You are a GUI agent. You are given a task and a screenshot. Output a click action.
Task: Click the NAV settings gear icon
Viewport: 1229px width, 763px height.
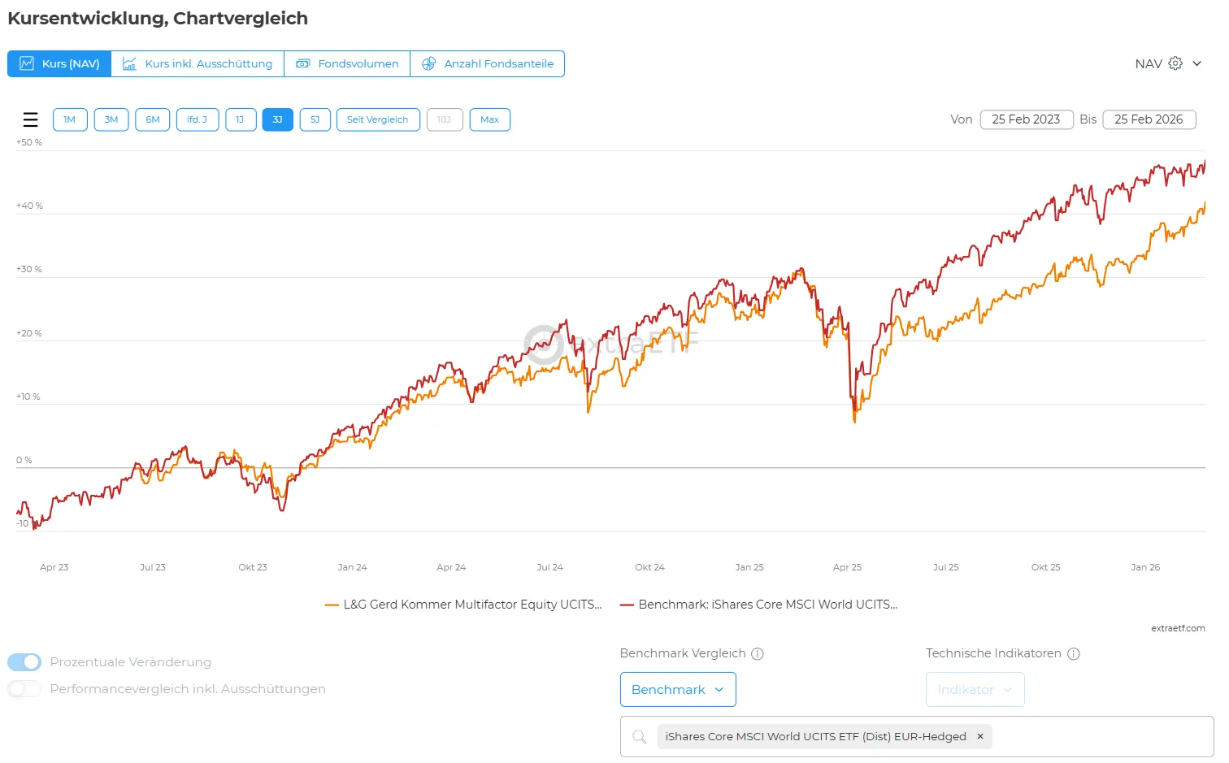[1175, 63]
